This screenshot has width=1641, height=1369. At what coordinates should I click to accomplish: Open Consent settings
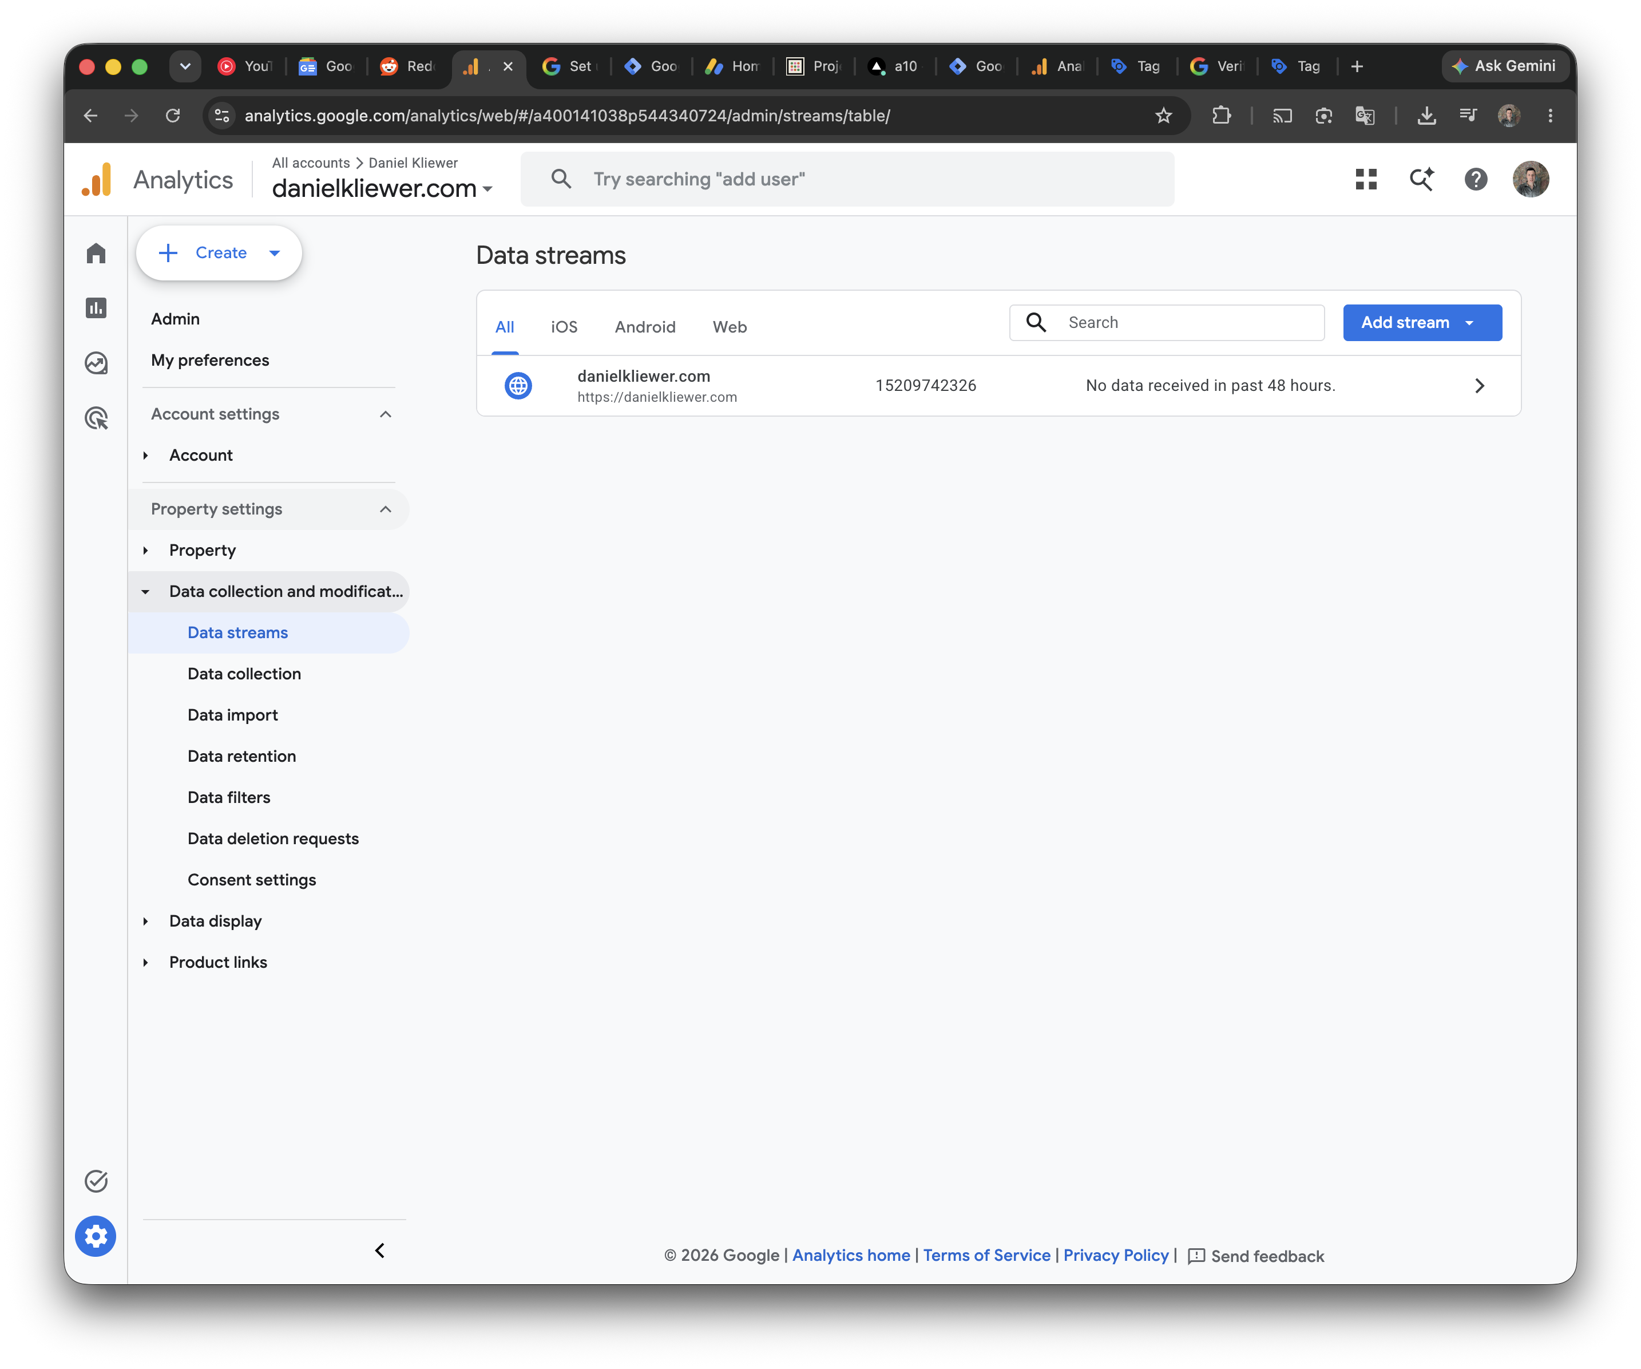pos(252,880)
